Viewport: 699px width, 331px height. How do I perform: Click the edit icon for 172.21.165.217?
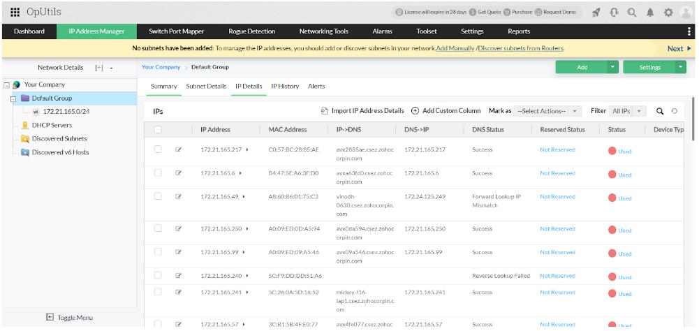point(178,149)
